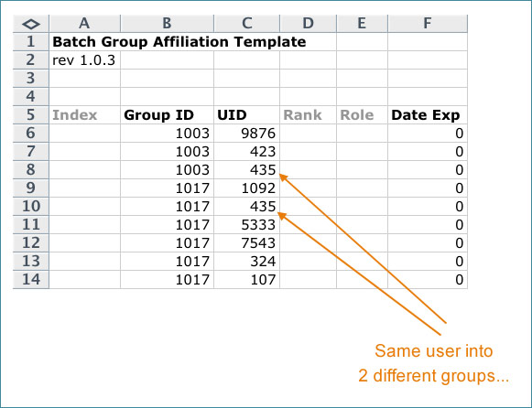Select row 5 header
Screen dimensions: 532x408
click(31, 114)
